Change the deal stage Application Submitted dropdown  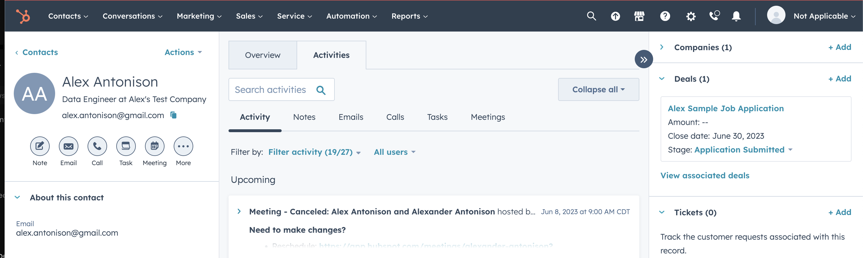click(743, 150)
